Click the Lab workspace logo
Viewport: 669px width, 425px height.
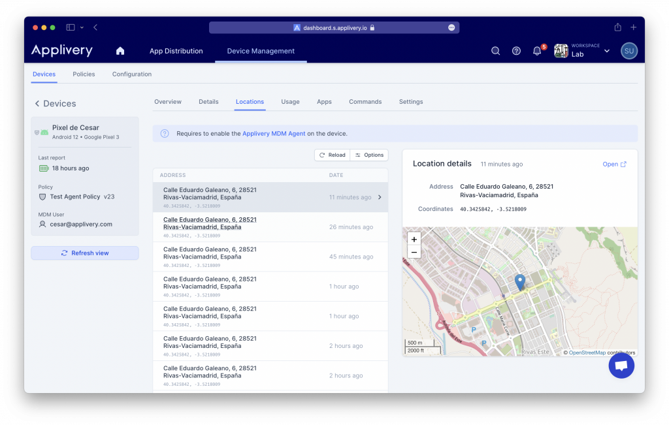pyautogui.click(x=561, y=51)
